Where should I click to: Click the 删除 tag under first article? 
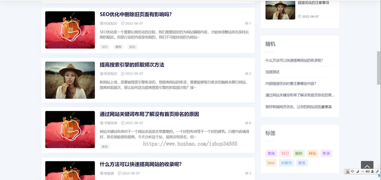118,47
